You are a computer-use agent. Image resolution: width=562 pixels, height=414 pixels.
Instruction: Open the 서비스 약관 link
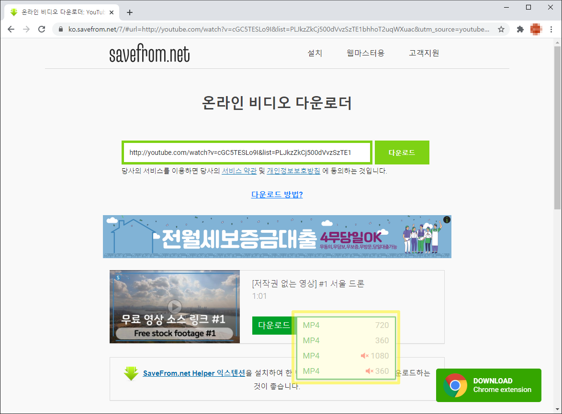[x=239, y=171]
